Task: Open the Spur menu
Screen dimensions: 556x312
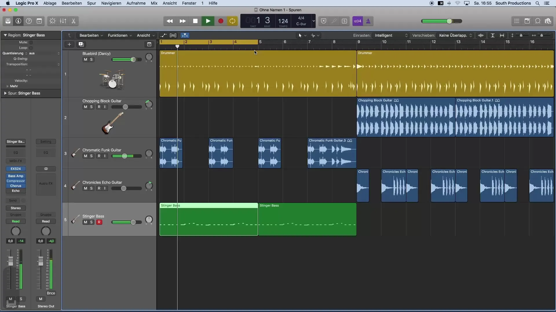Action: coord(92,3)
